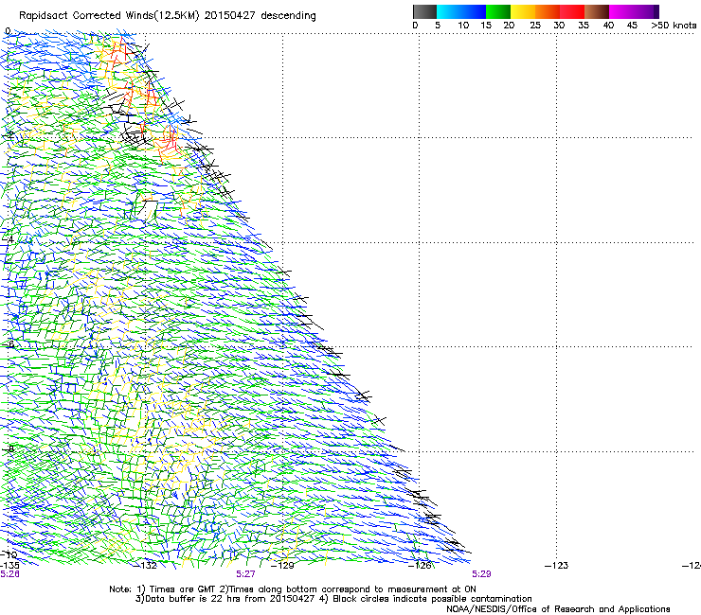701x615 pixels.
Task: Click the date '20150427' in the title
Action: pyautogui.click(x=229, y=15)
